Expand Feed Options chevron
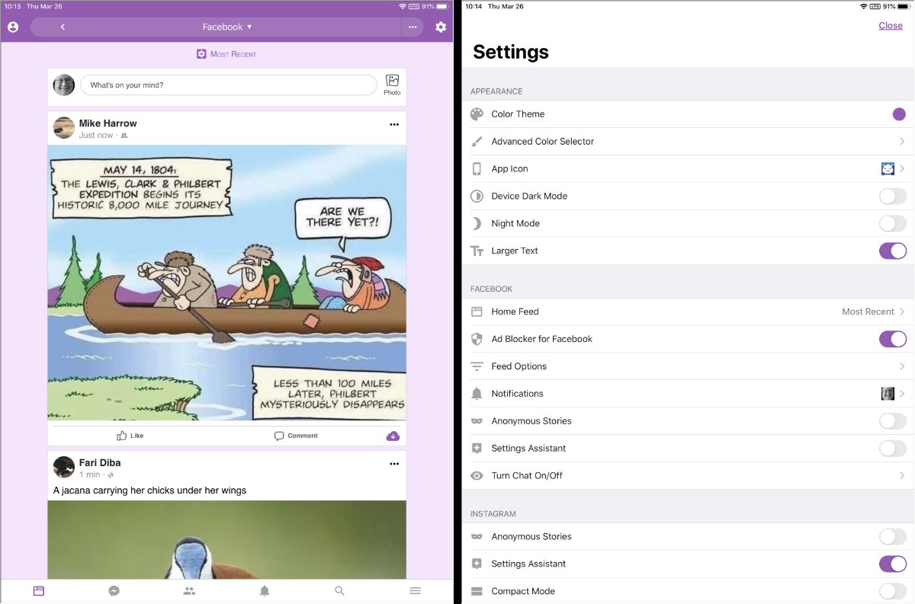915x604 pixels. pos(902,366)
